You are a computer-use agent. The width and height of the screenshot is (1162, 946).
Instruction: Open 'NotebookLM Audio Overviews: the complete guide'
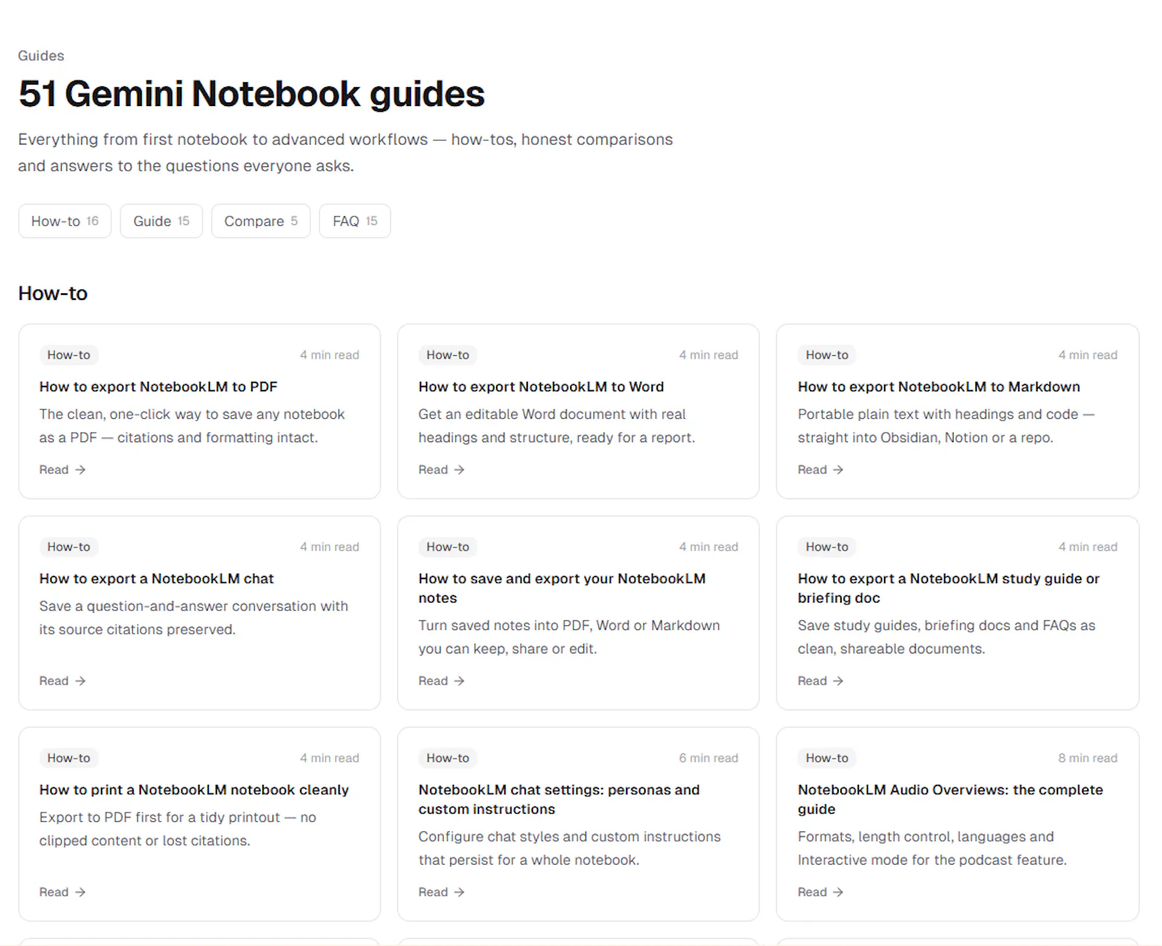coord(950,799)
